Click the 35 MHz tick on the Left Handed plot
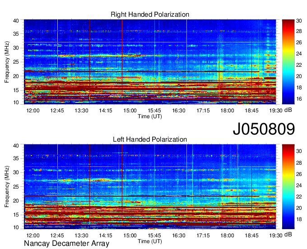The height and width of the screenshot is (249, 307). tap(16, 158)
